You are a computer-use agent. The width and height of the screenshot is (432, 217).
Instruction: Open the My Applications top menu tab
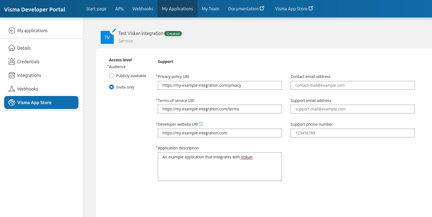pos(177,9)
